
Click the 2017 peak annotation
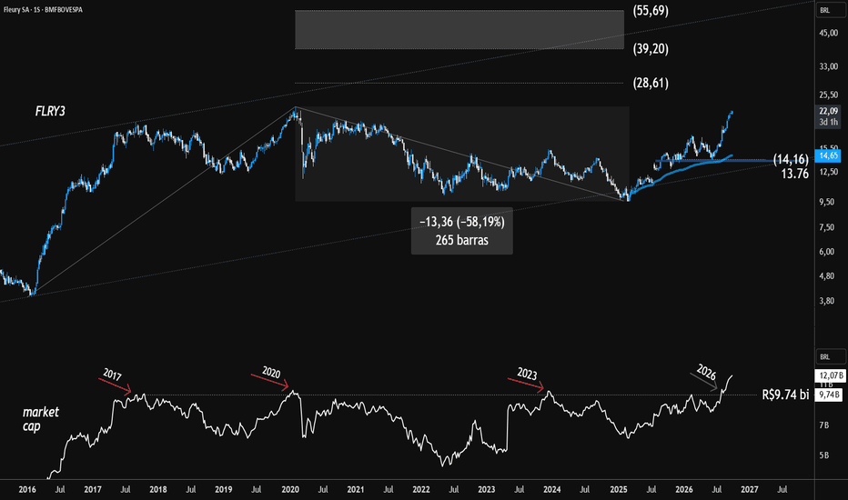click(112, 374)
